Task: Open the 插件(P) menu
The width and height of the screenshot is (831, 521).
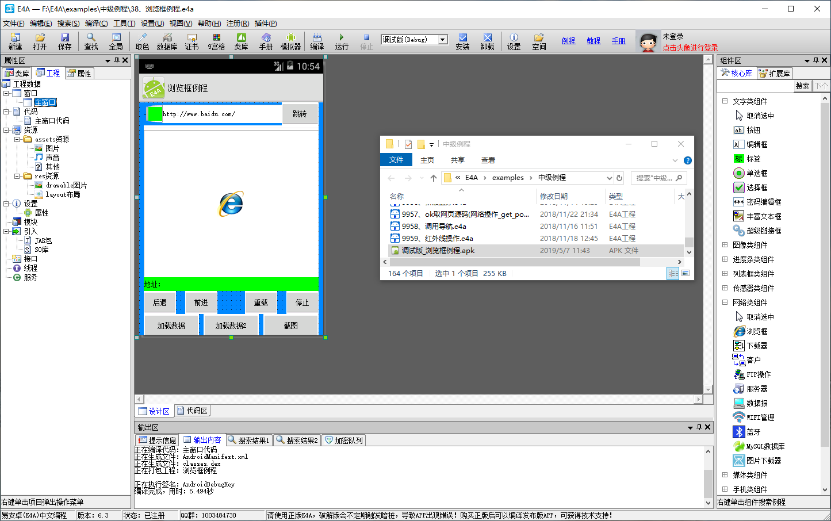Action: 266,24
